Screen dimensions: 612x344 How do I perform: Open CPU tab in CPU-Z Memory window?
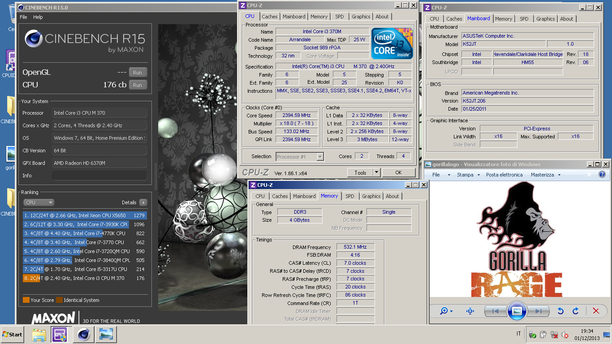(x=260, y=196)
